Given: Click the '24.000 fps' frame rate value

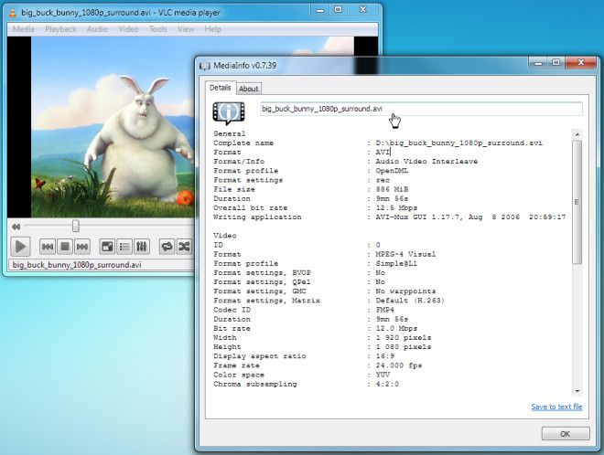Looking at the screenshot, I should click(399, 365).
